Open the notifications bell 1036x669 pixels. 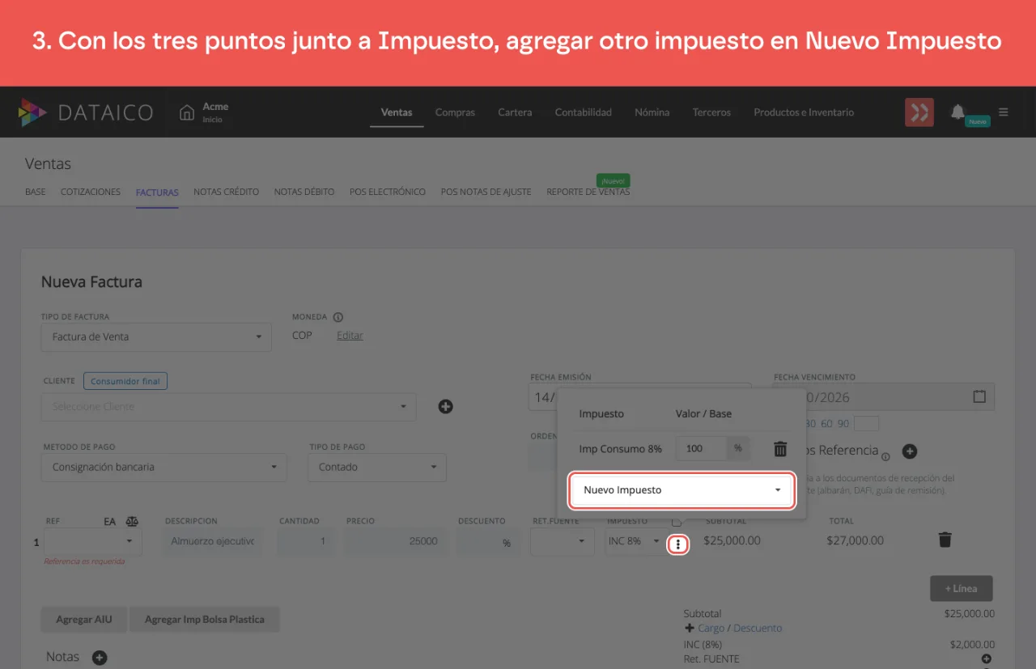tap(957, 112)
